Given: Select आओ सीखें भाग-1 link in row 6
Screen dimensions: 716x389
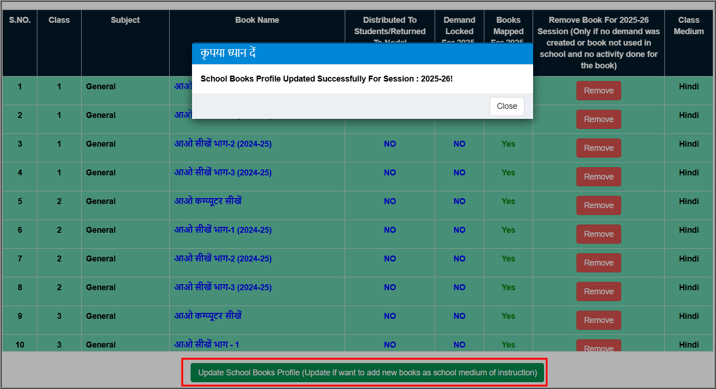Looking at the screenshot, I should tap(223, 230).
